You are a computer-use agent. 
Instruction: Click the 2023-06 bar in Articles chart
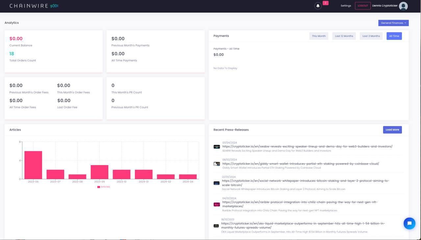pos(33,165)
